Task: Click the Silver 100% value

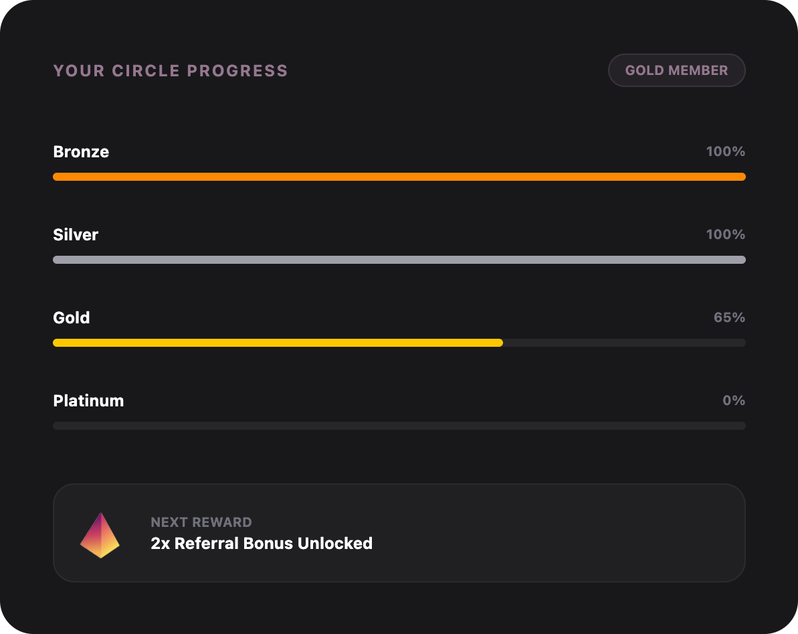Action: pos(725,235)
